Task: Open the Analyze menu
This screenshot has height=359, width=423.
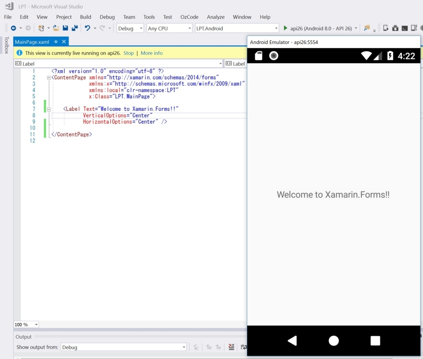Action: 216,17
